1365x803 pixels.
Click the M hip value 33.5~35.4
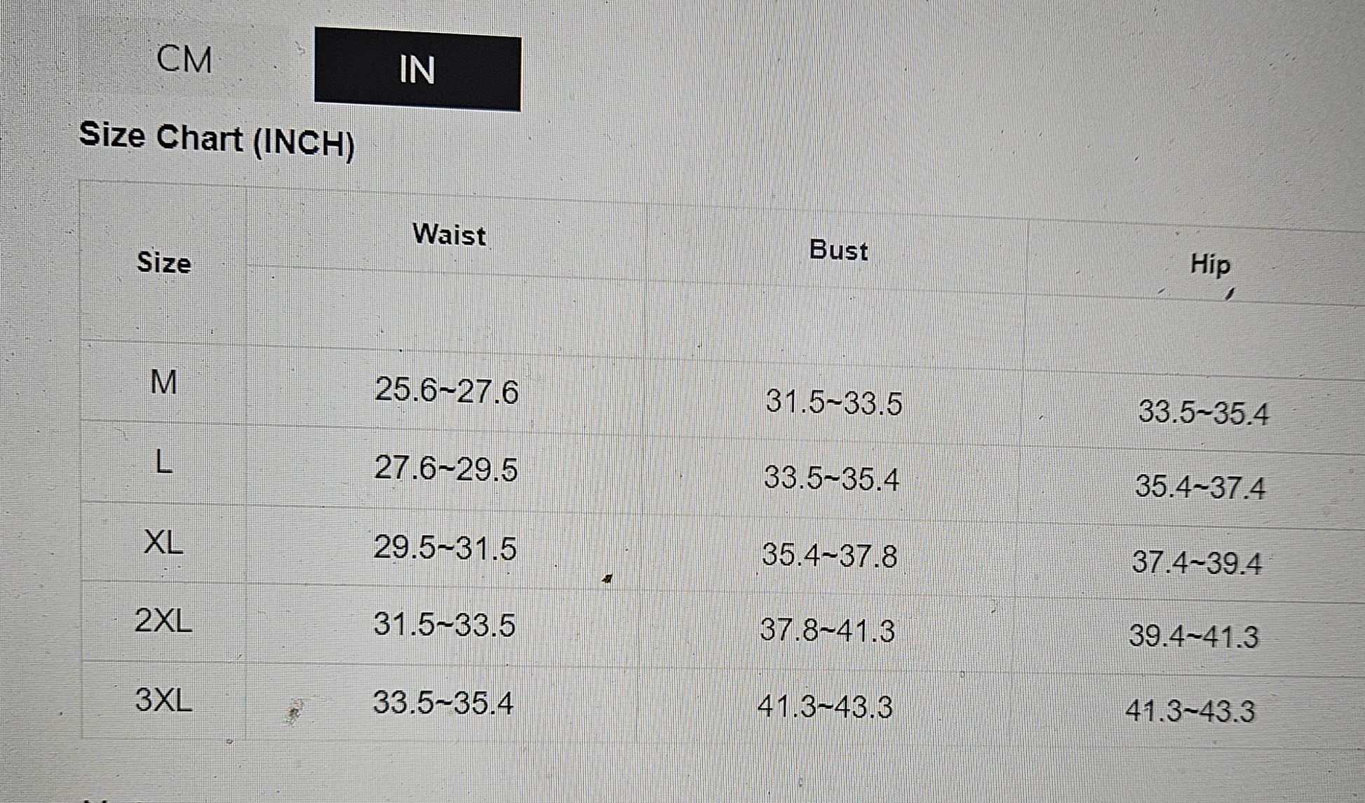pyautogui.click(x=1203, y=412)
